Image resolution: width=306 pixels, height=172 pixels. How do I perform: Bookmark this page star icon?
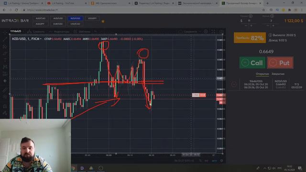pyautogui.click(x=263, y=10)
